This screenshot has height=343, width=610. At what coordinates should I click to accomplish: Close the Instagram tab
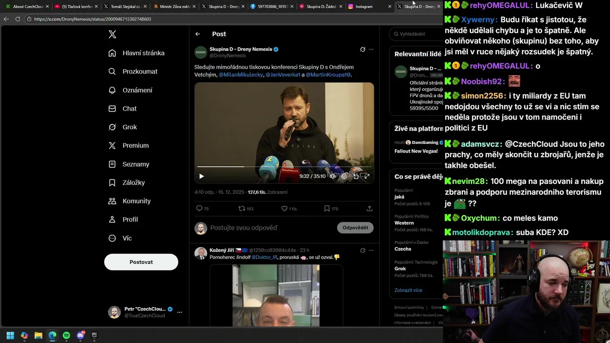pos(389,6)
